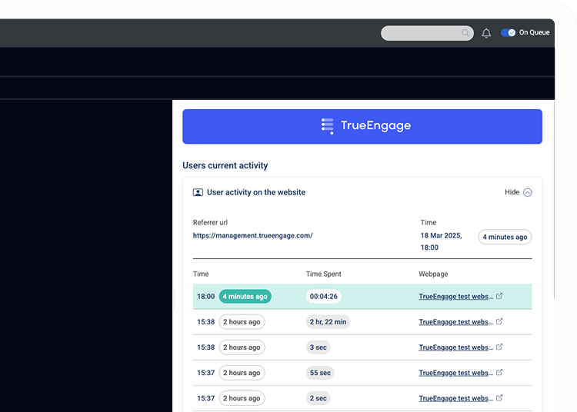This screenshot has height=412, width=577.
Task: Open TrueEngage test website link in 3 sec row
Action: (x=455, y=347)
